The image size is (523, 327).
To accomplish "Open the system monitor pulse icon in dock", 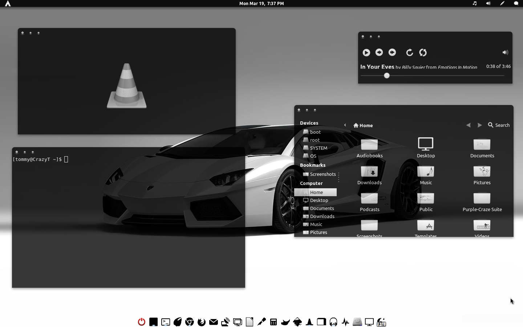I will pos(345,322).
